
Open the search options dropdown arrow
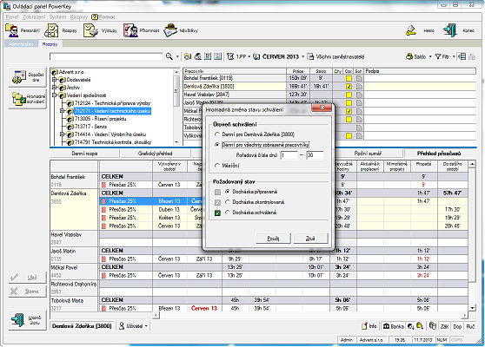pos(177,56)
